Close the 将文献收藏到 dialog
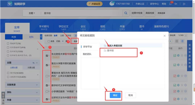 tap(164, 36)
